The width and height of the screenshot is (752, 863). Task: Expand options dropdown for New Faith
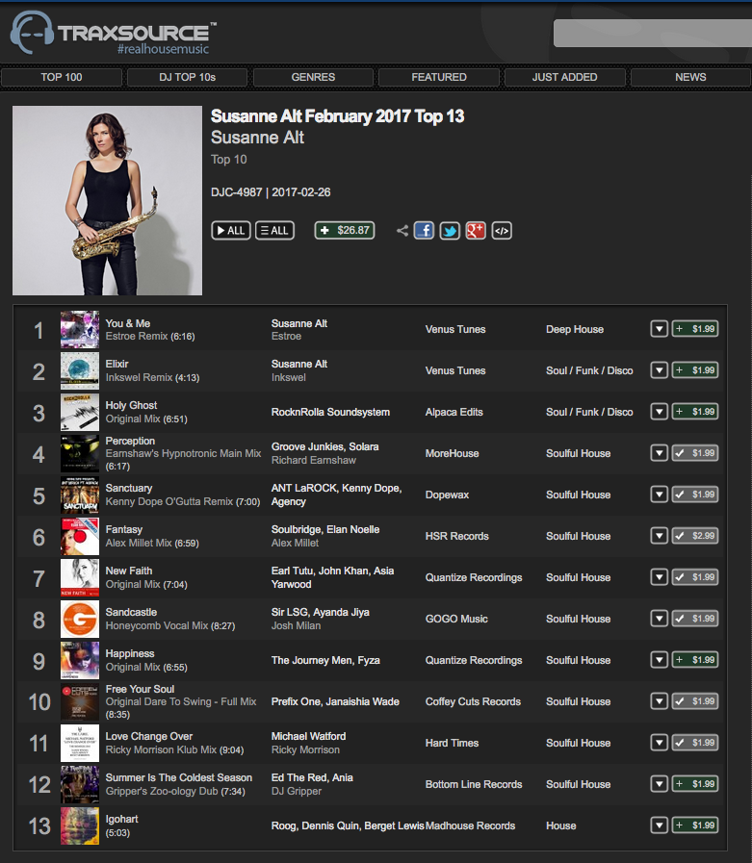659,577
